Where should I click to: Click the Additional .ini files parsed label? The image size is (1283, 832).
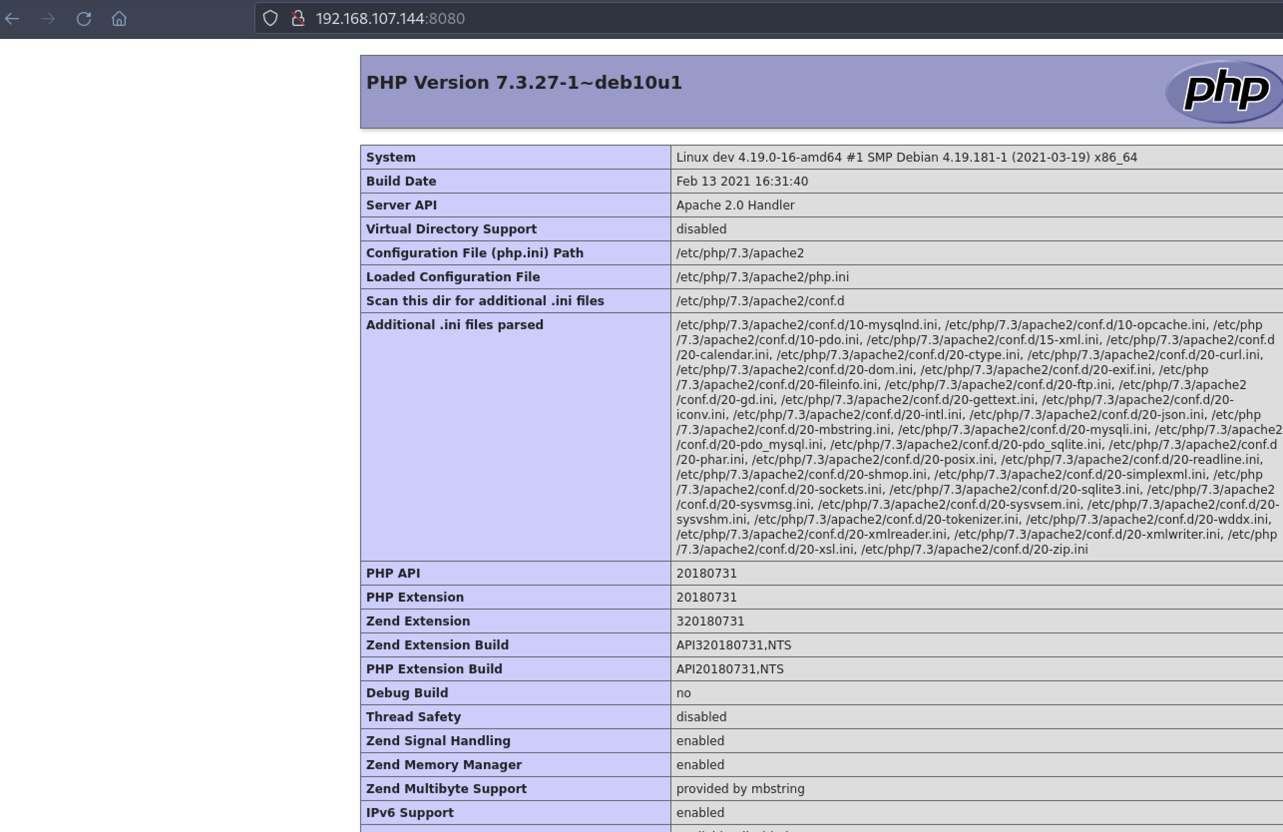coord(454,325)
